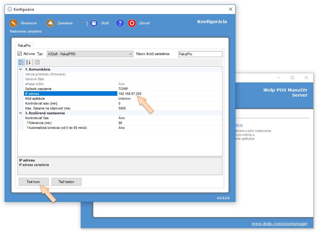Click the Uložiť floppy disk icon
Viewport: 320px width, 235px height.
pos(94,23)
